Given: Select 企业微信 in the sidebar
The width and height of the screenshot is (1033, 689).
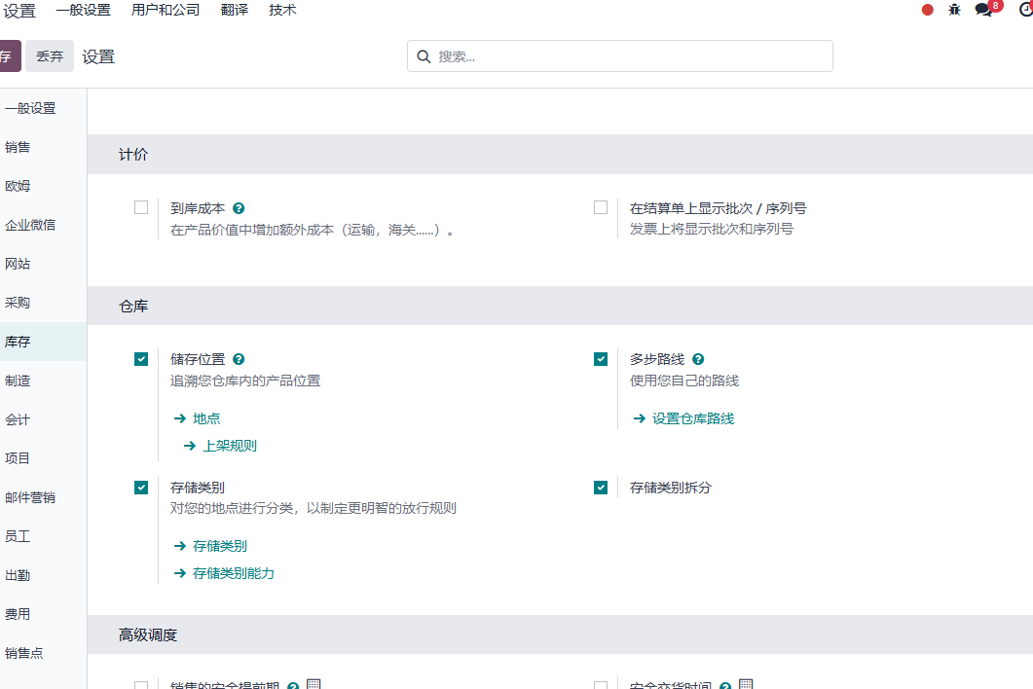Looking at the screenshot, I should [43, 225].
